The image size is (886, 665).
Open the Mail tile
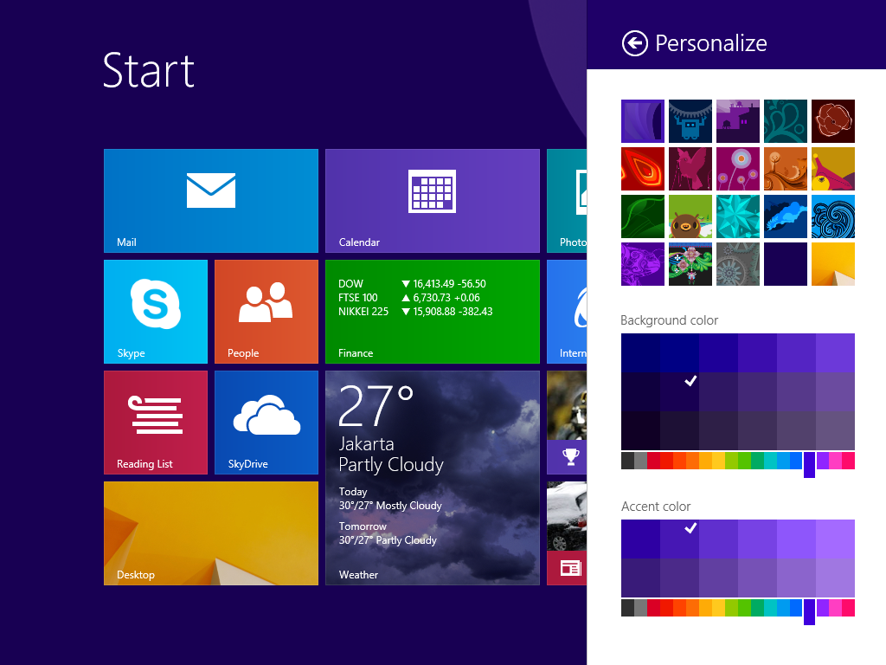211,201
